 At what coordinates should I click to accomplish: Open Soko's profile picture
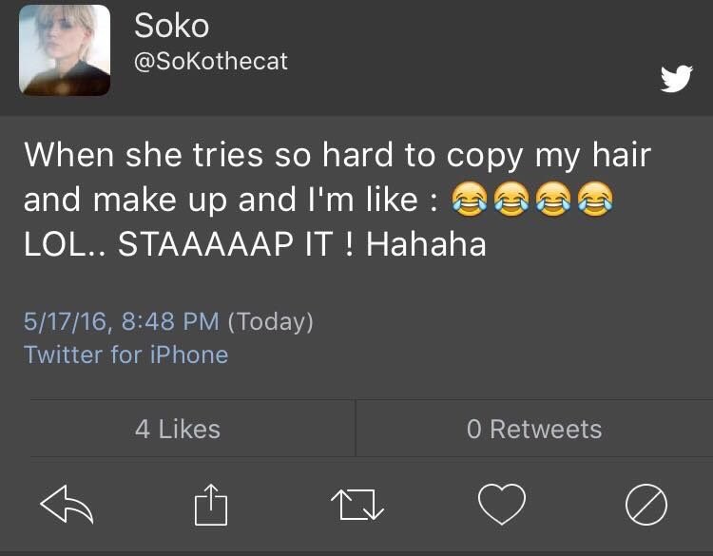tap(65, 50)
